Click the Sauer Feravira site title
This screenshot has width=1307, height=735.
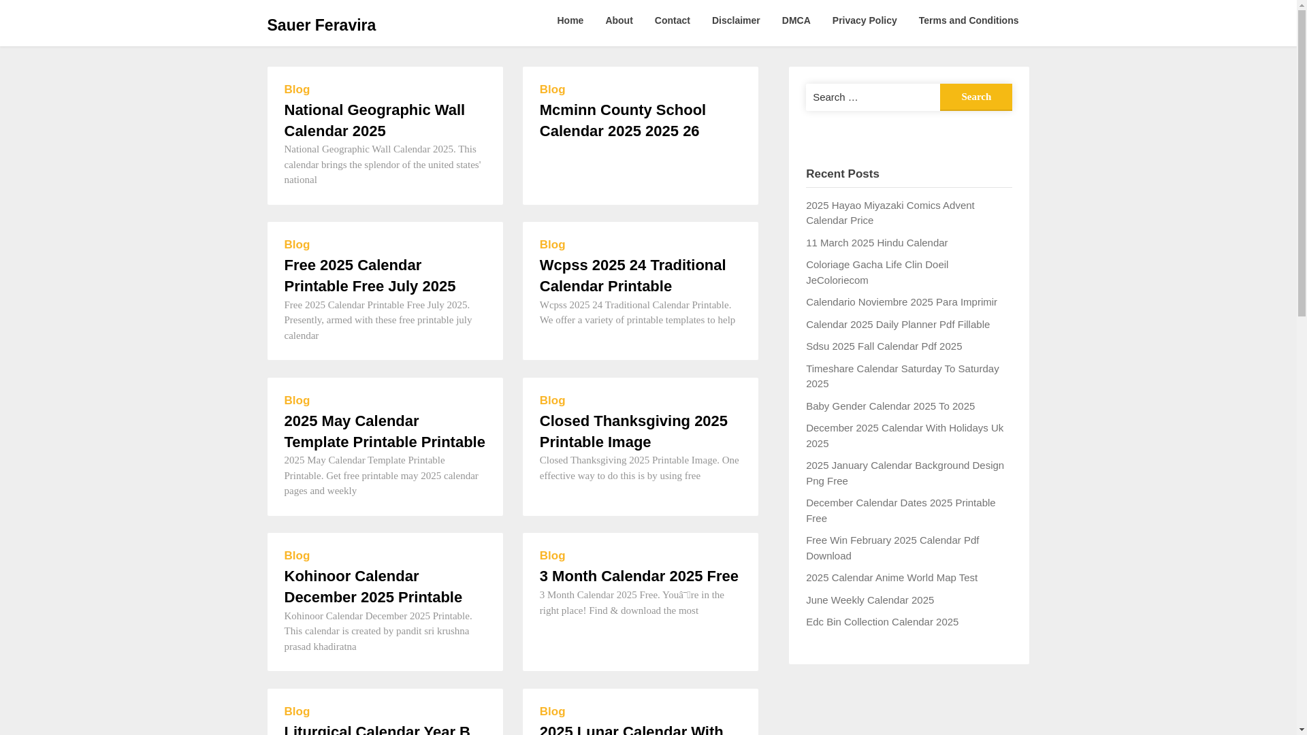pos(321,25)
